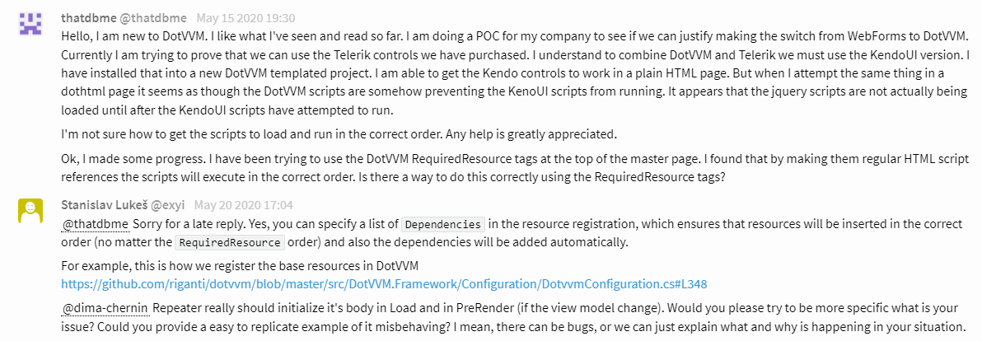
Task: Click the RequiredResource inline code snippet
Action: point(230,243)
